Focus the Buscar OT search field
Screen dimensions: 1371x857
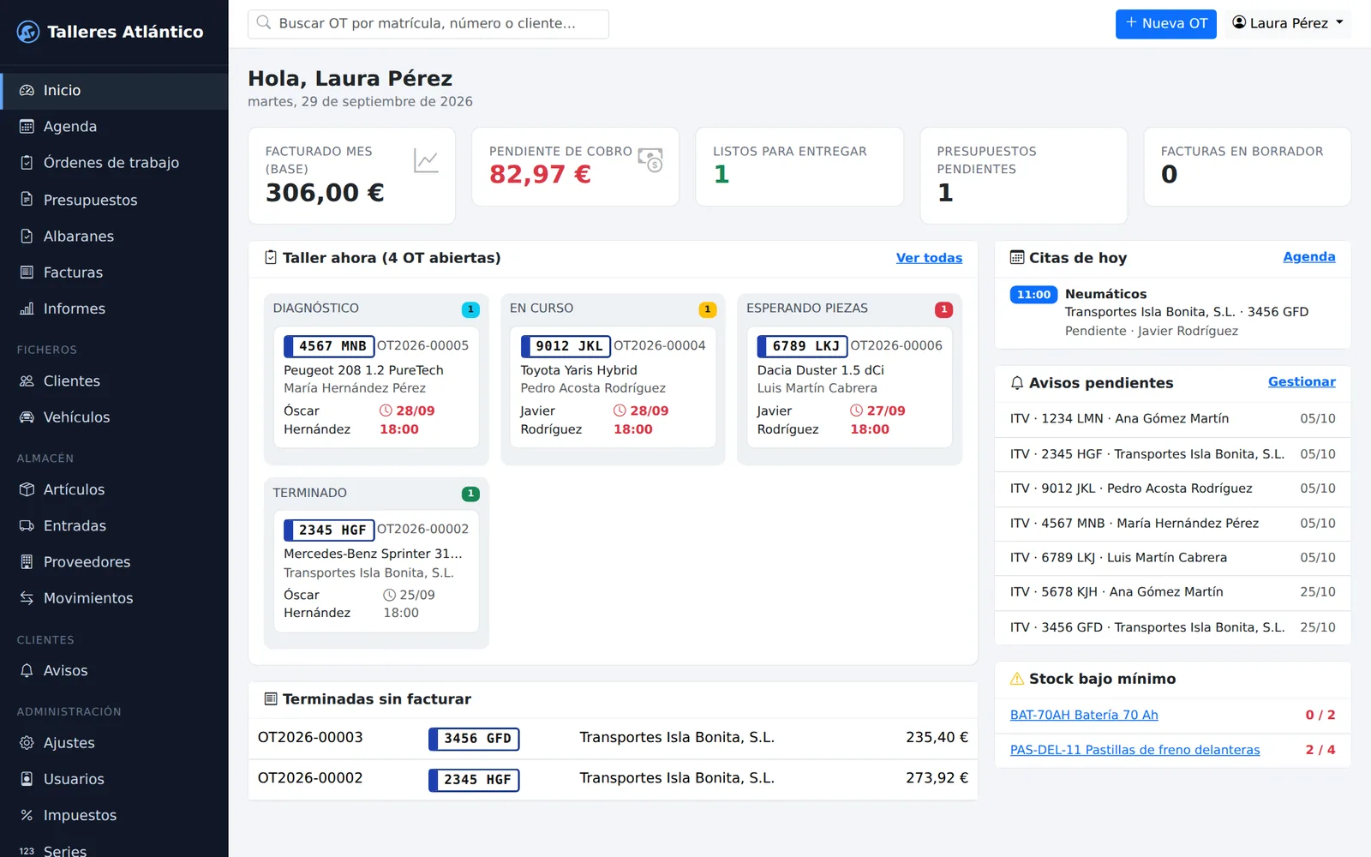pyautogui.click(x=428, y=23)
